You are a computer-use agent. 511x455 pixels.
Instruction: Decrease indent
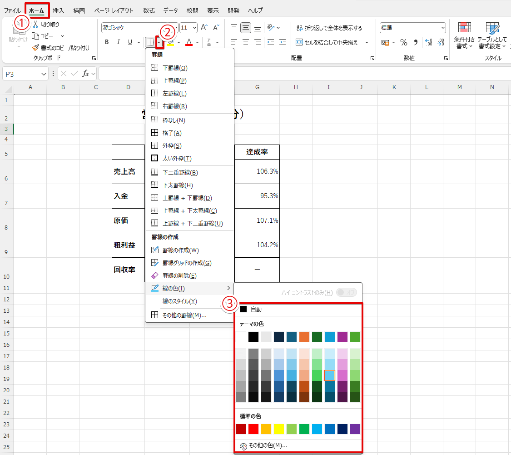[271, 42]
